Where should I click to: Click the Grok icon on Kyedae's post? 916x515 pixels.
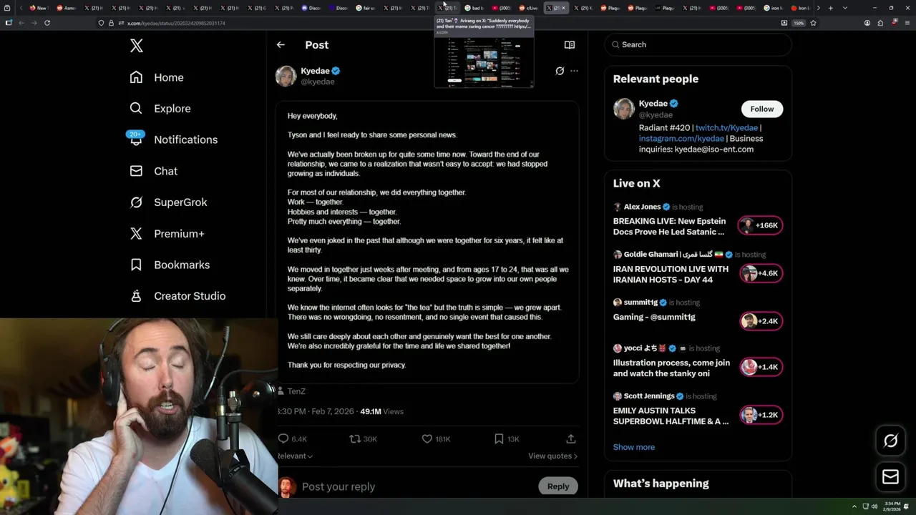coord(560,71)
